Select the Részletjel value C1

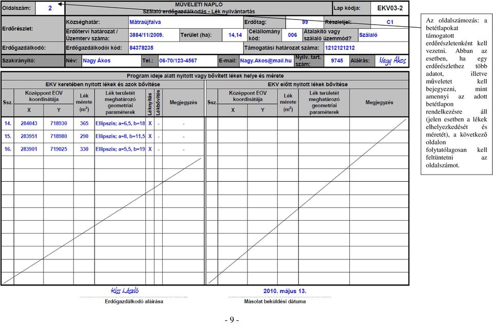tap(390, 22)
